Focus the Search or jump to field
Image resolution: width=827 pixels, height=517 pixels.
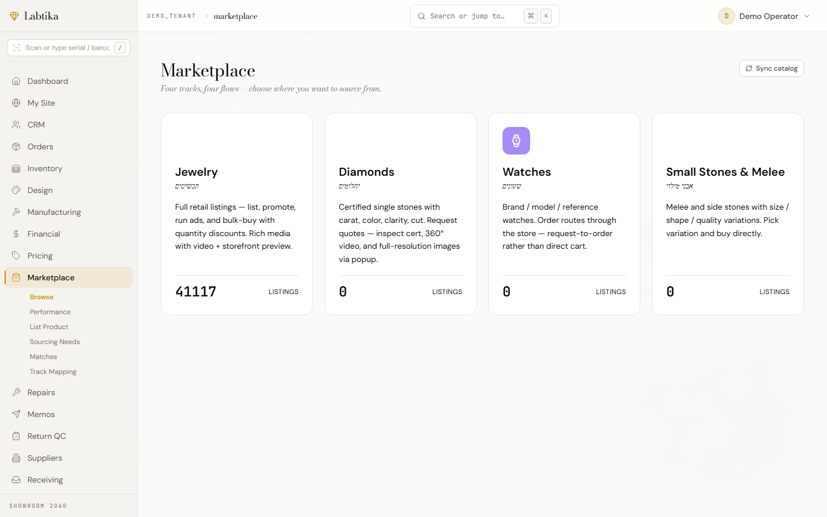click(x=485, y=16)
